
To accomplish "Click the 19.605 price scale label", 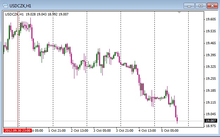I will coord(211,19).
